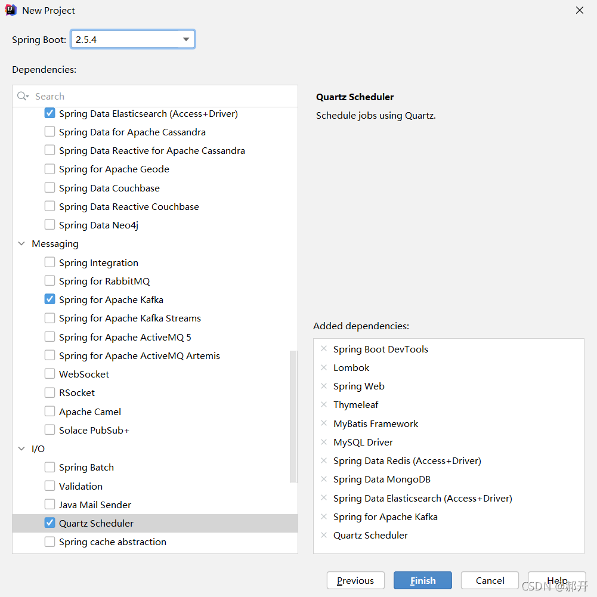Remove Spring Boot DevTools from added dependencies
This screenshot has height=597, width=597.
tap(324, 348)
